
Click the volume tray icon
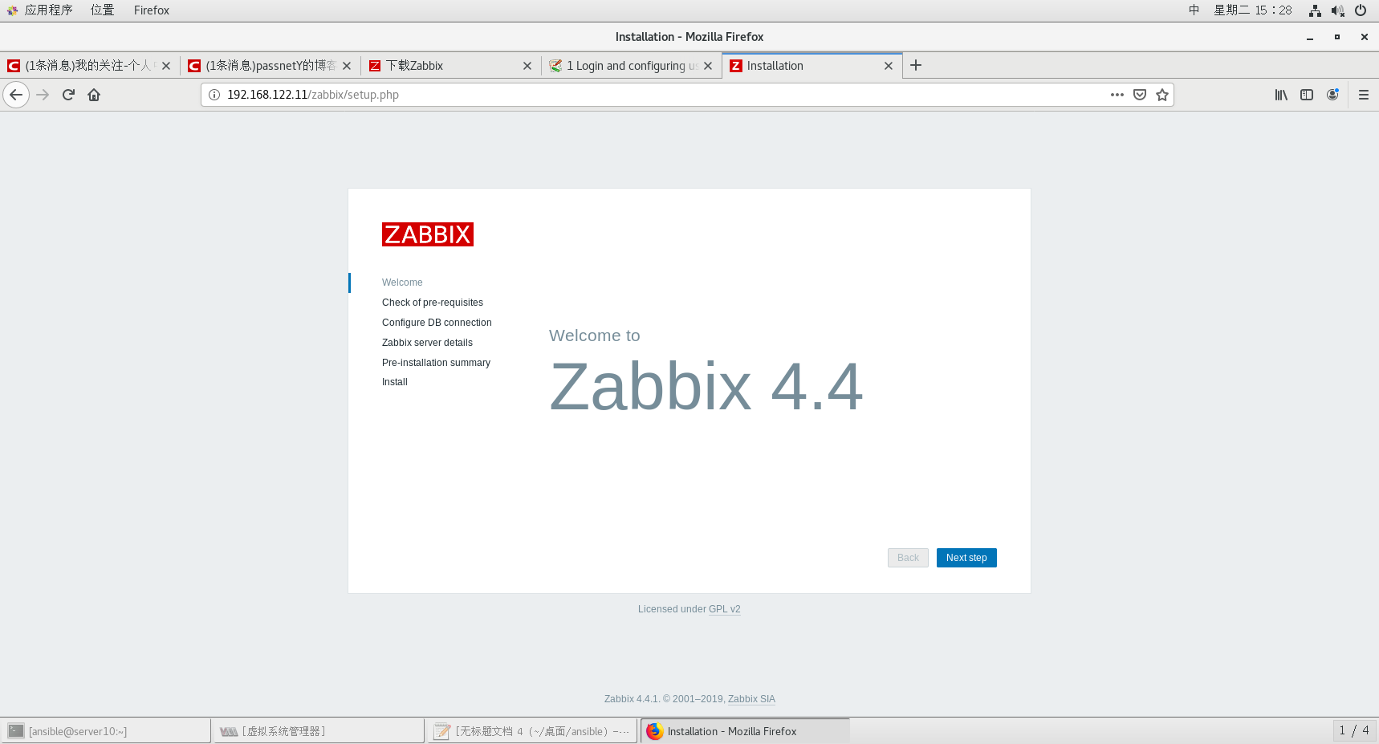point(1337,10)
